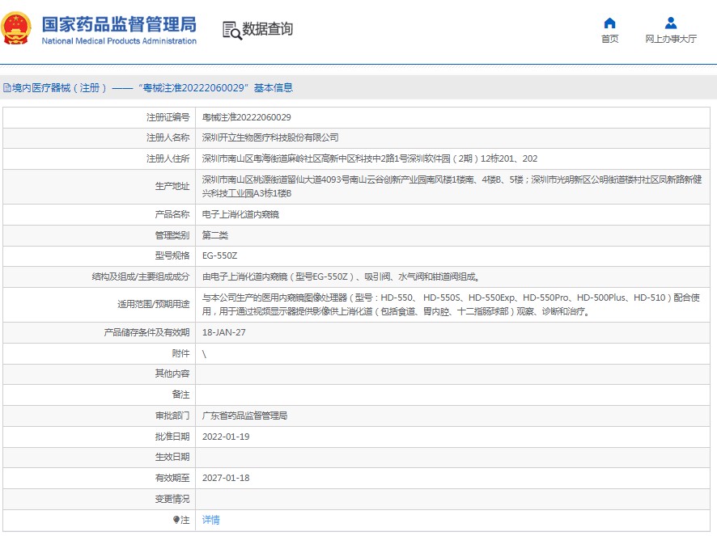Click the 数据查询 magnifier document icon
Screen dimensions: 717x536
click(x=232, y=30)
